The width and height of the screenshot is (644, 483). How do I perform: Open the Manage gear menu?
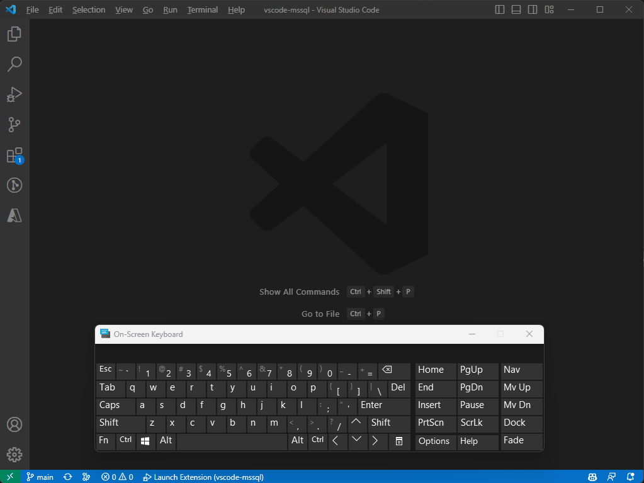[x=14, y=454]
